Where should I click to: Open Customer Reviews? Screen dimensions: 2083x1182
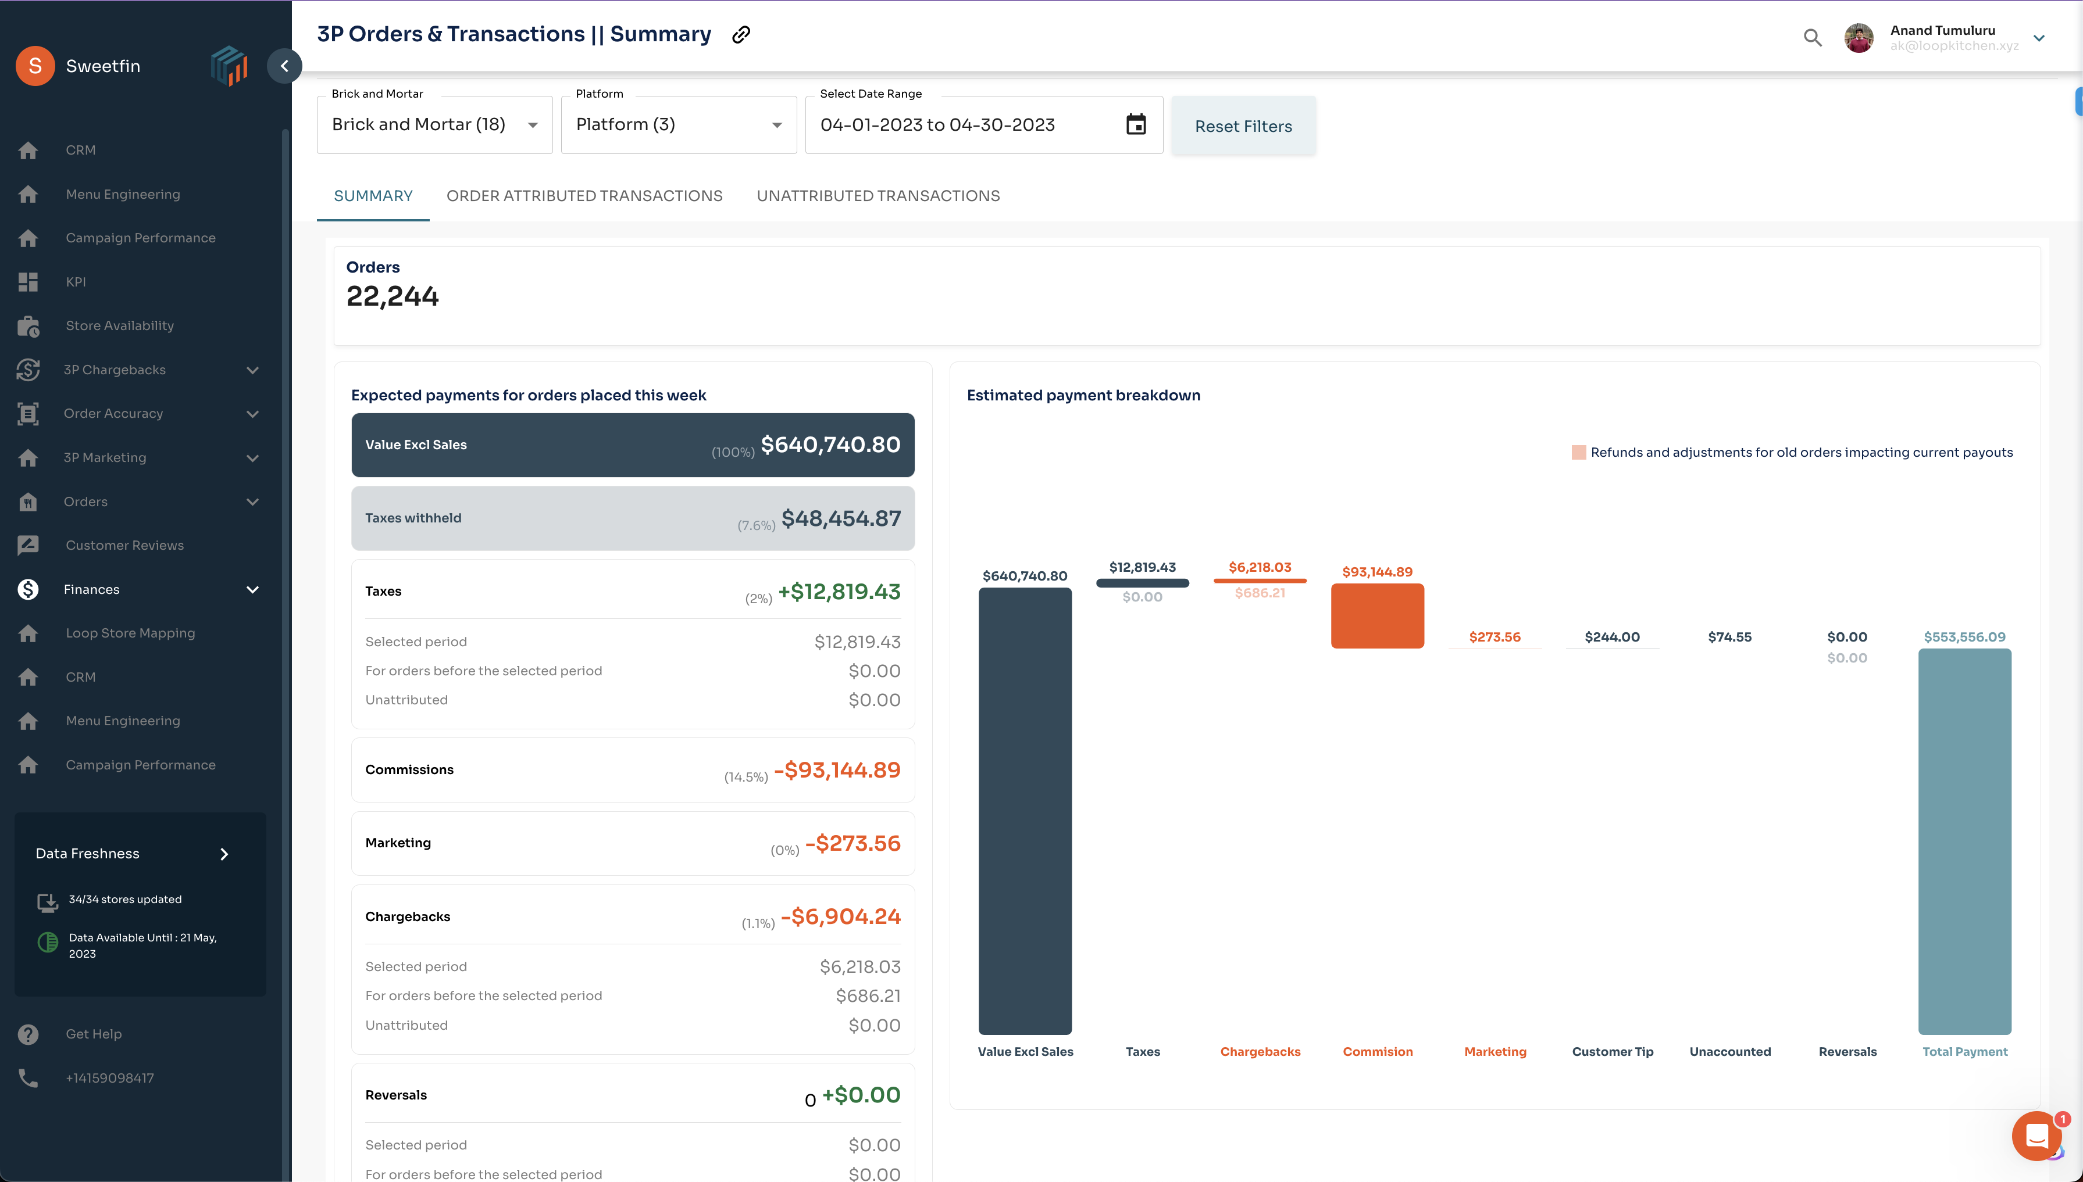(x=123, y=544)
